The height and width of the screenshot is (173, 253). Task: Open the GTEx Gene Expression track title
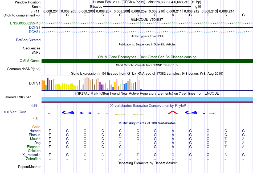click(147, 74)
